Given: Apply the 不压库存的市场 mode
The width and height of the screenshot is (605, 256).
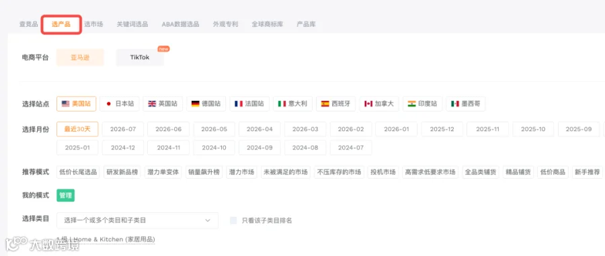Looking at the screenshot, I should [339, 172].
